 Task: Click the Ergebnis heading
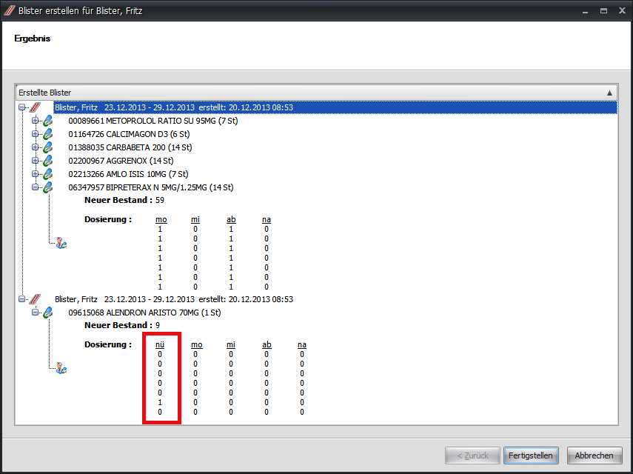tap(33, 39)
